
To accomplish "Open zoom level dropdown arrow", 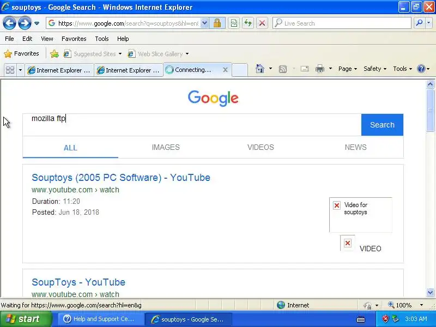I will click(421, 305).
